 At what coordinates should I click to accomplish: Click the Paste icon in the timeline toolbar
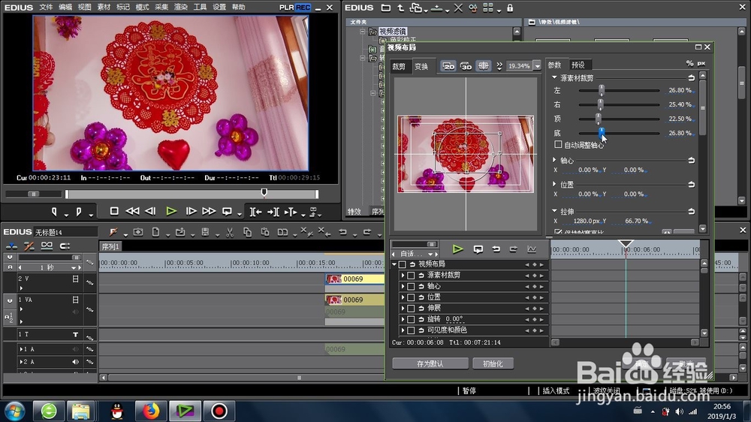pos(265,232)
